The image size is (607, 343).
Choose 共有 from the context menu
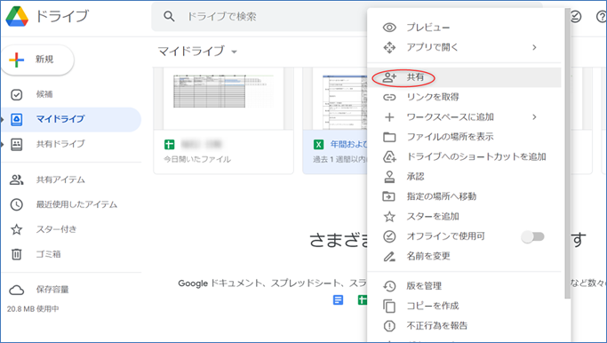click(x=464, y=77)
